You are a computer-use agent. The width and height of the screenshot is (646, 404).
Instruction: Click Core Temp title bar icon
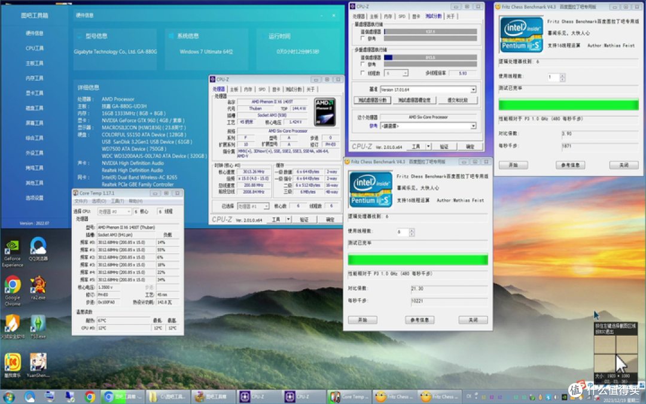[x=76, y=193]
